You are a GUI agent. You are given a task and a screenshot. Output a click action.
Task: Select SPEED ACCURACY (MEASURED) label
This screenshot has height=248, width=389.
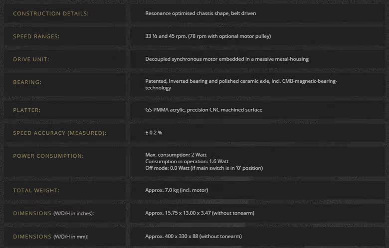pyautogui.click(x=59, y=133)
